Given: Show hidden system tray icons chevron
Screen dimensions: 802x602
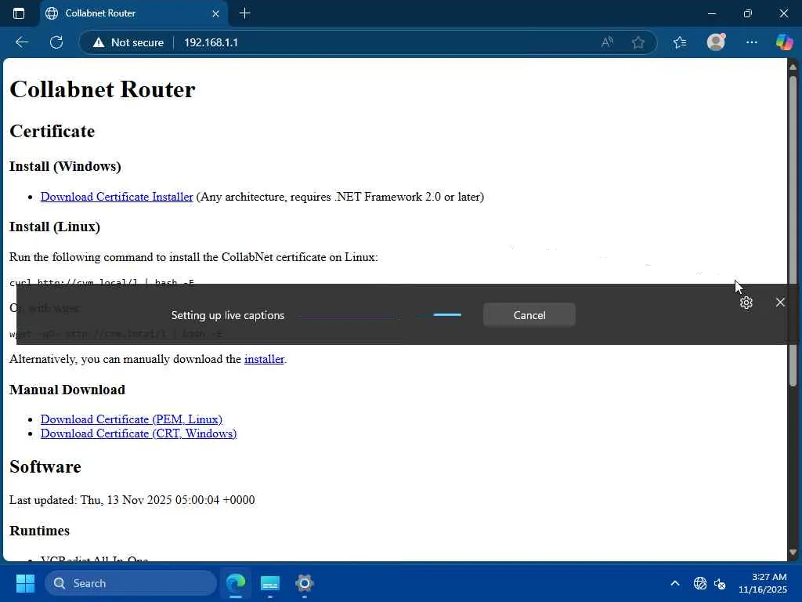Looking at the screenshot, I should click(x=674, y=583).
